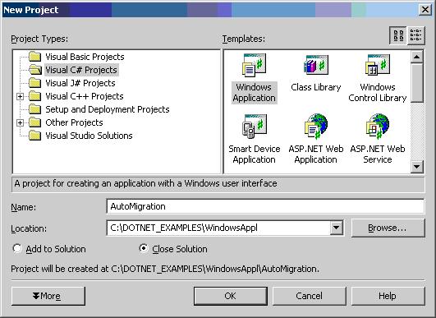Click the 'Class Library' template caption
Screen dimensions: 436x318
coord(316,87)
